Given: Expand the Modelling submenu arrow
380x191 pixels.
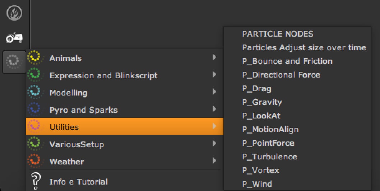Looking at the screenshot, I should [x=214, y=92].
